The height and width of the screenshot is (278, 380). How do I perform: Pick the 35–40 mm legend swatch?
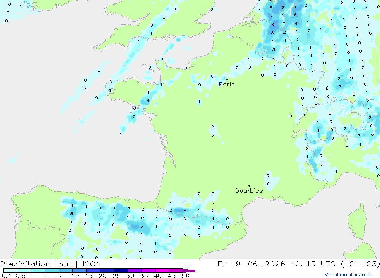(x=149, y=270)
